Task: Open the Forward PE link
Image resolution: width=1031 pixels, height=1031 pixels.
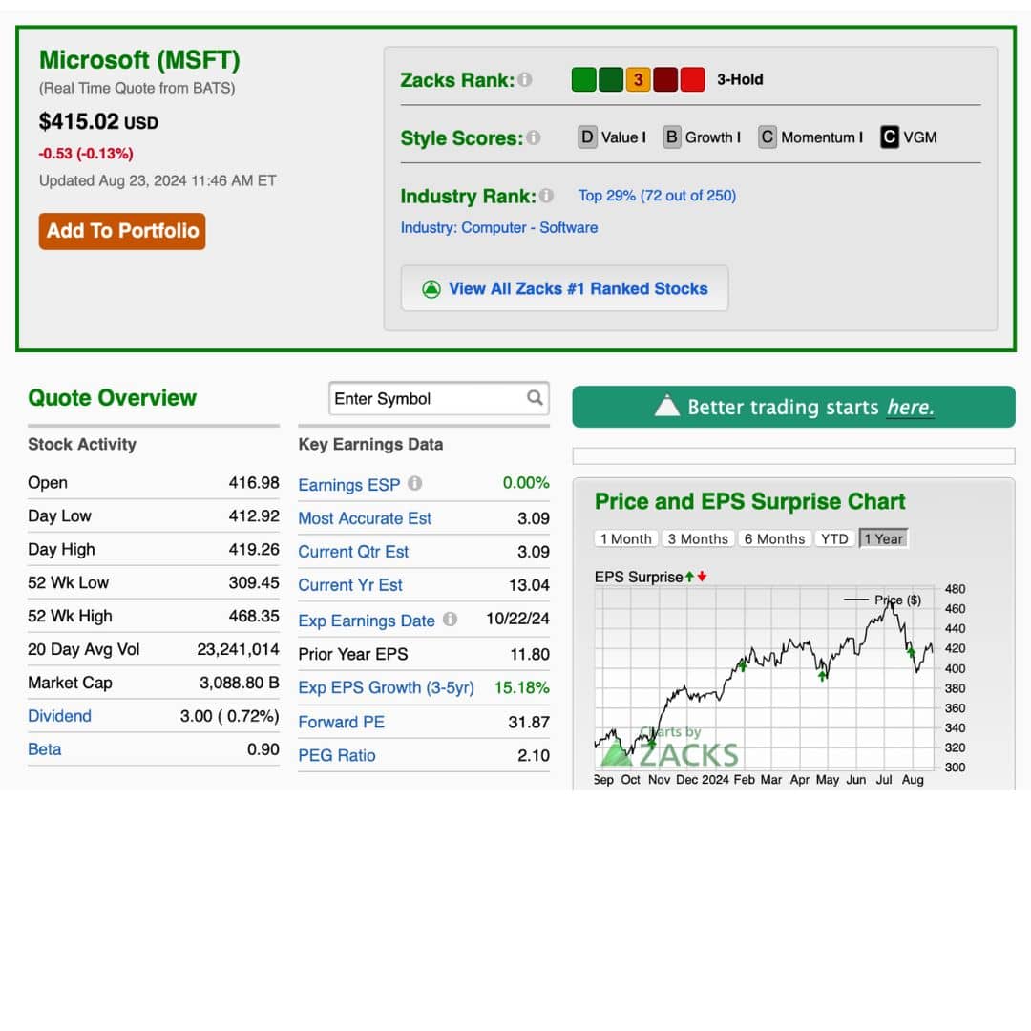Action: 341,722
